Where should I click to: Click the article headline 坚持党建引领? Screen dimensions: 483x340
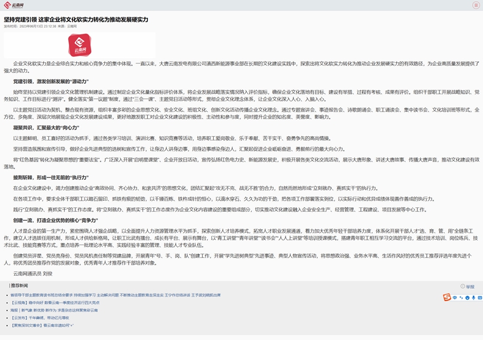[x=75, y=19]
